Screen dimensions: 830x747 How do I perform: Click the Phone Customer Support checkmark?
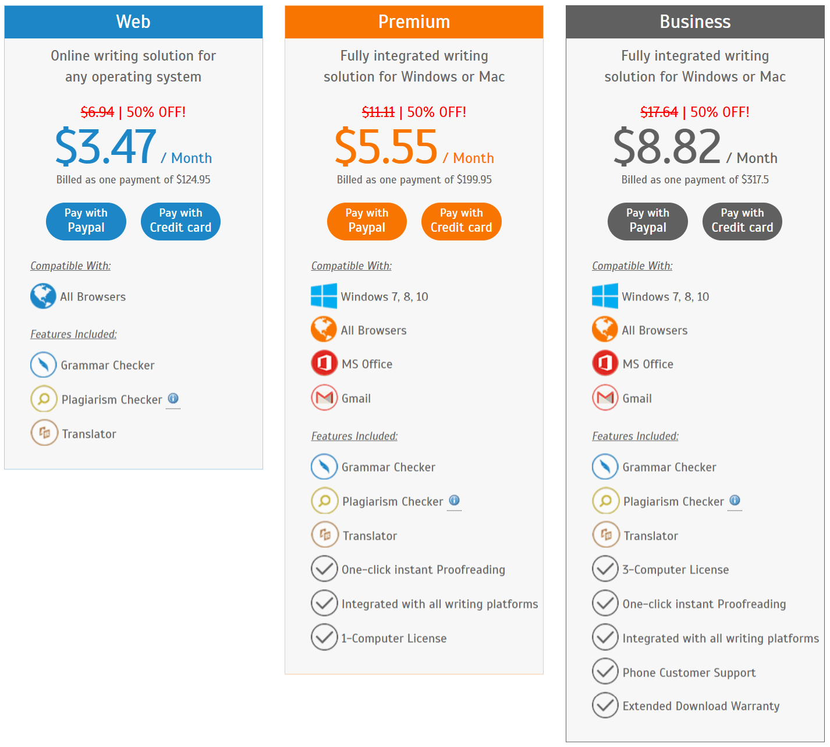click(605, 671)
